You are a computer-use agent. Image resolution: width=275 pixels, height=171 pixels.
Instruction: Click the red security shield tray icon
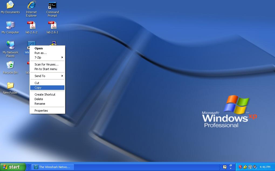pyautogui.click(x=240, y=167)
